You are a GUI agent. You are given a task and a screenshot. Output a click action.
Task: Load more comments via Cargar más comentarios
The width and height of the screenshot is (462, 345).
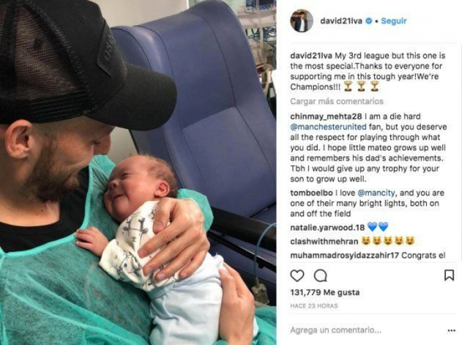[337, 102]
